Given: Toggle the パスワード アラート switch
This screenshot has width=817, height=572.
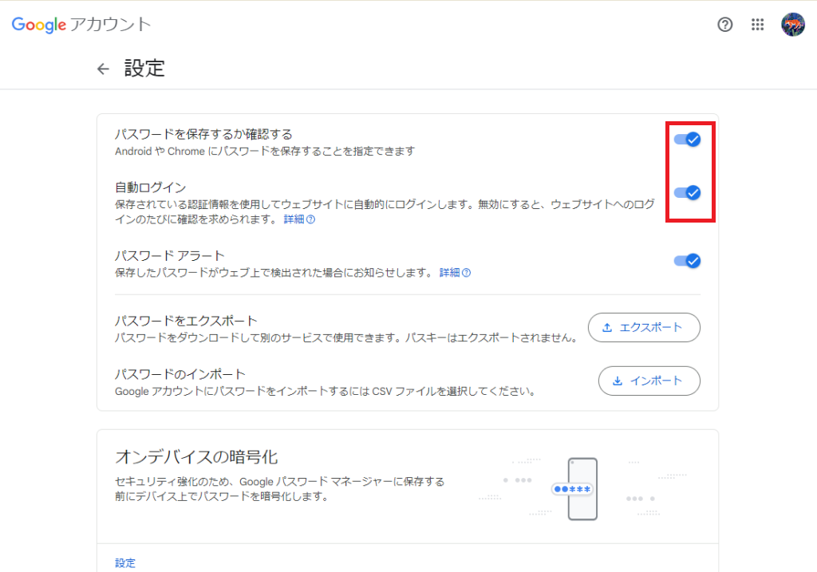Looking at the screenshot, I should pyautogui.click(x=687, y=261).
